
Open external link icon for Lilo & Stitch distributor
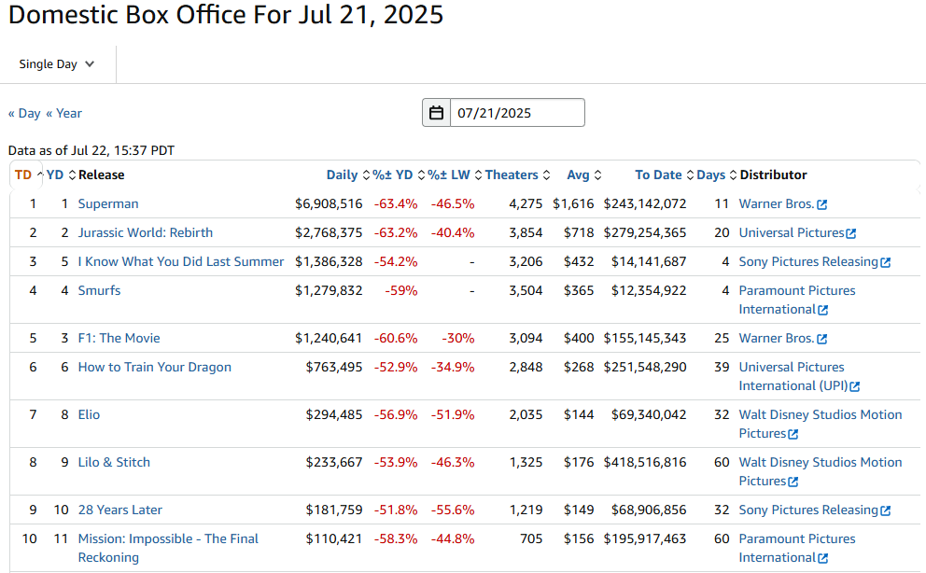793,482
